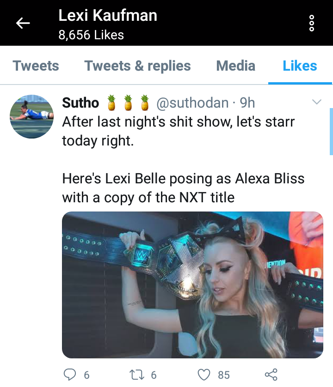Open the three-dot overflow menu
The image size is (333, 387).
coord(312,23)
